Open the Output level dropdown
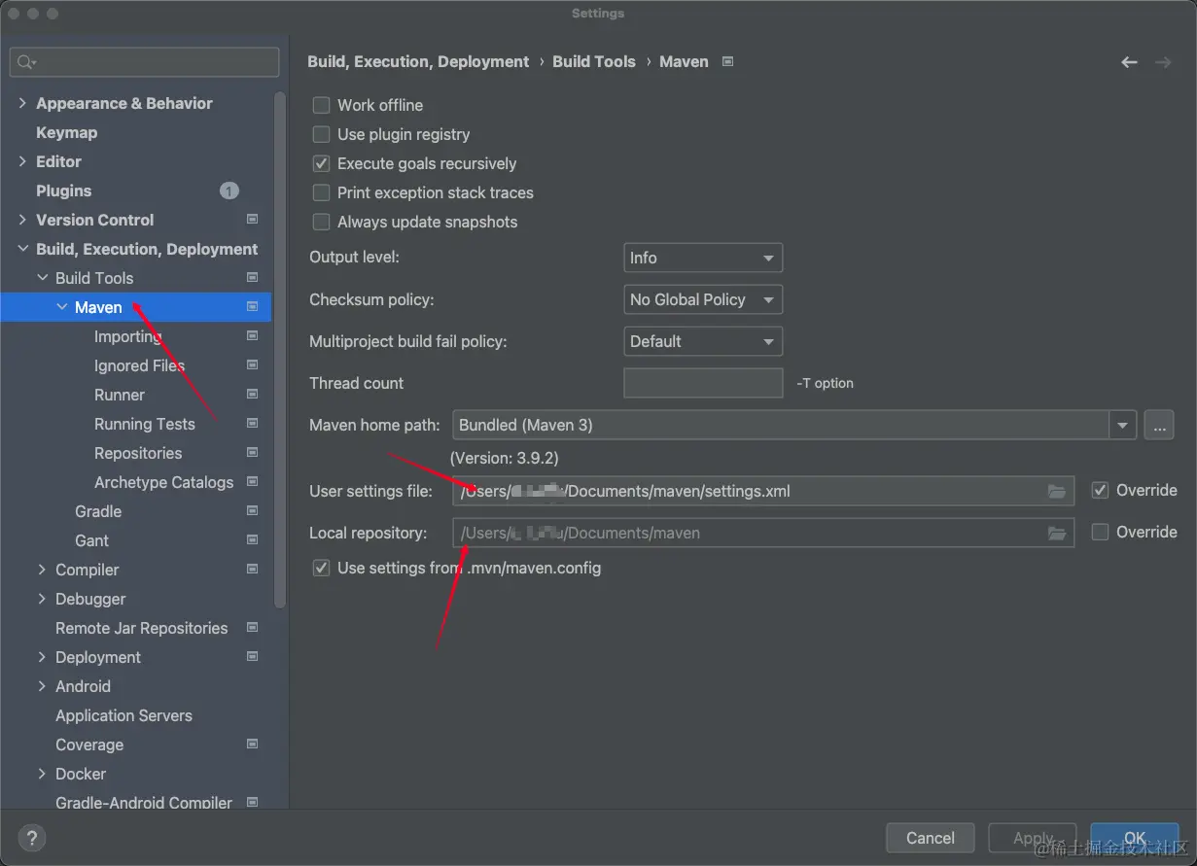 [703, 258]
